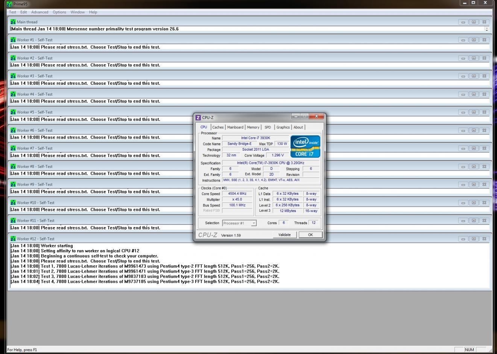
Task: Click the Worker #6 window icon
Action: tap(13, 130)
